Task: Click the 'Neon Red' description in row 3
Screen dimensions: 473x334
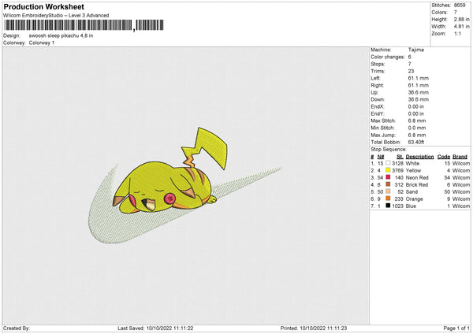Action: click(417, 177)
